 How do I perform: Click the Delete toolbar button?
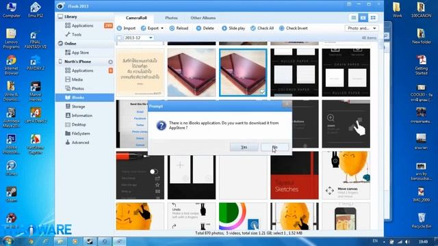[205, 28]
